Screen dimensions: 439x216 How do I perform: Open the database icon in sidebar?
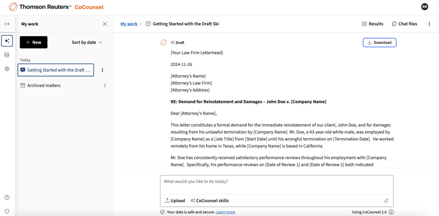[7, 55]
